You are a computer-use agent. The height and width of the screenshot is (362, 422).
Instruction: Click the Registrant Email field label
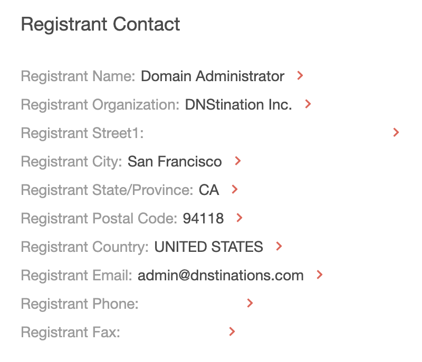click(x=76, y=276)
